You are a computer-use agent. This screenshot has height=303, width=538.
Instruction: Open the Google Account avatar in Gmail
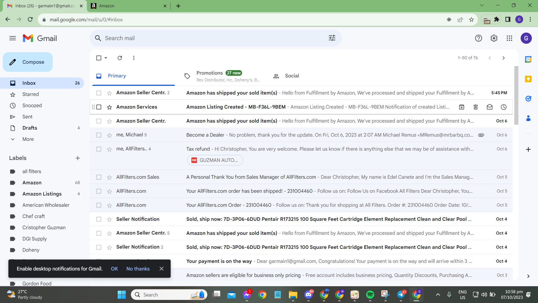click(x=526, y=38)
